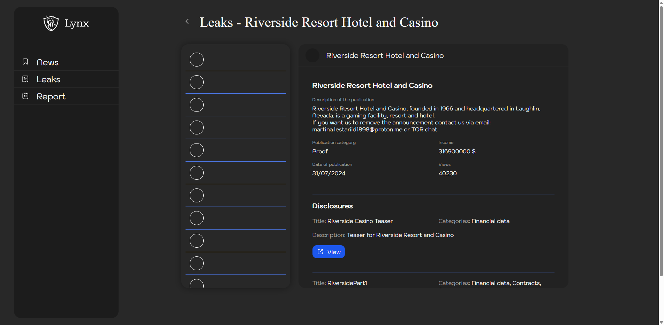This screenshot has height=325, width=664.
Task: Click the Report checklist icon
Action: pos(25,96)
